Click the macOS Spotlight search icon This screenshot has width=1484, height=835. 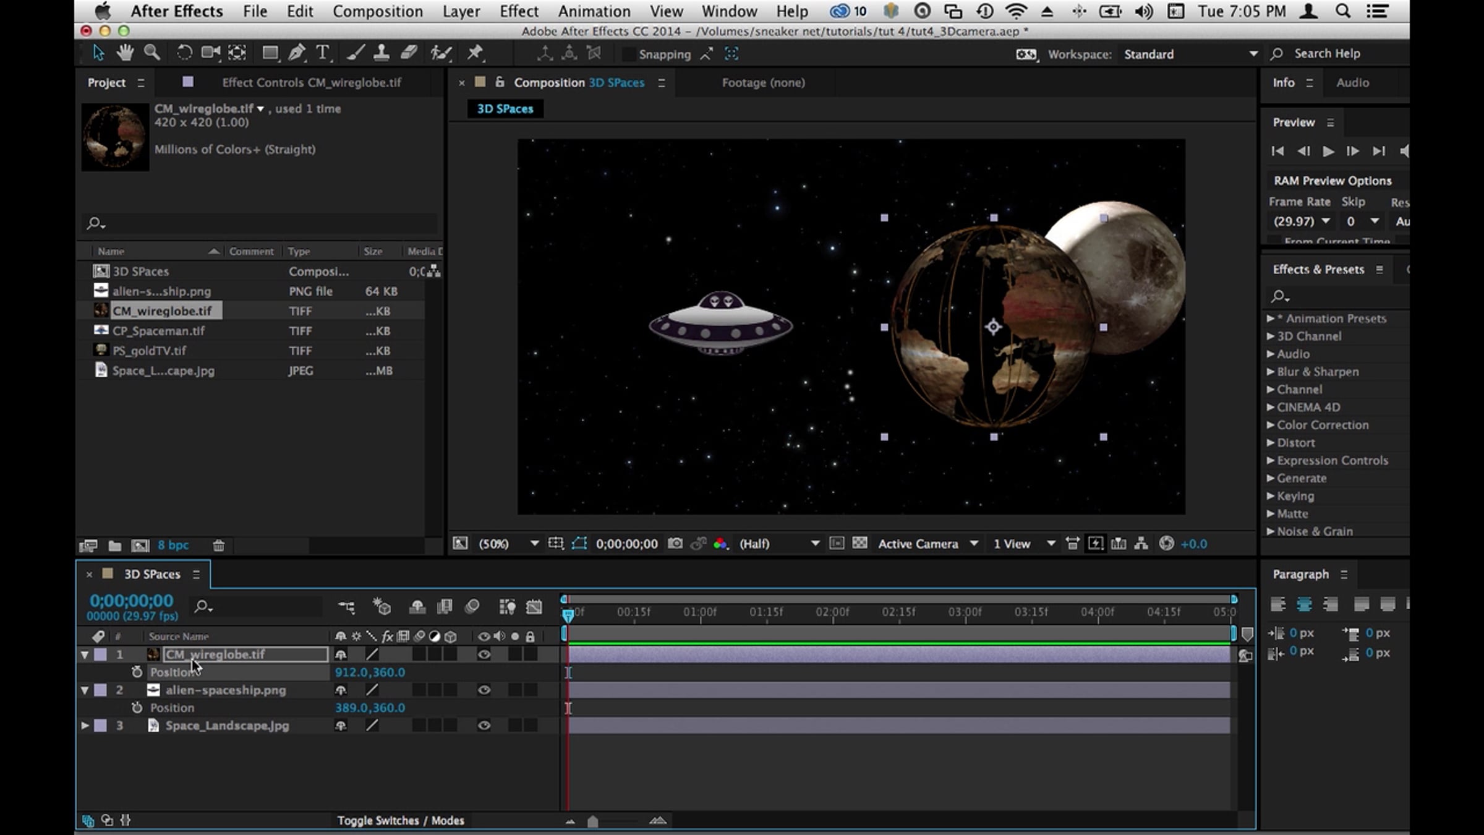coord(1342,11)
